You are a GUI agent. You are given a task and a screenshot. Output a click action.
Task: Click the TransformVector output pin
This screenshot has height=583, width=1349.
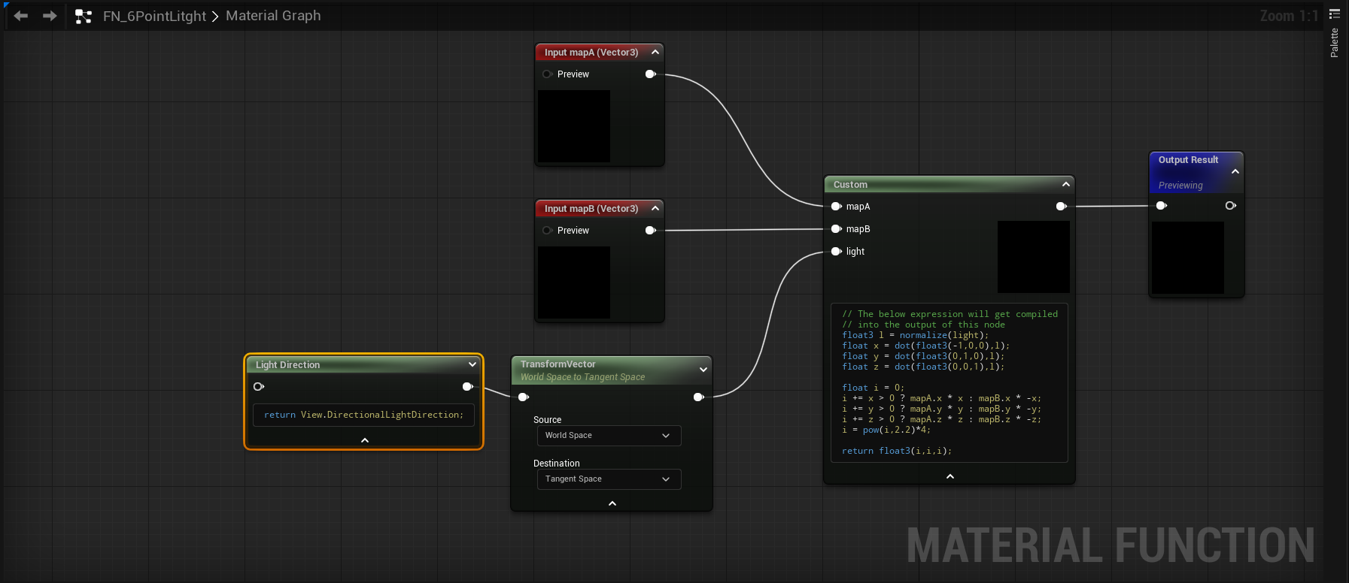click(699, 397)
